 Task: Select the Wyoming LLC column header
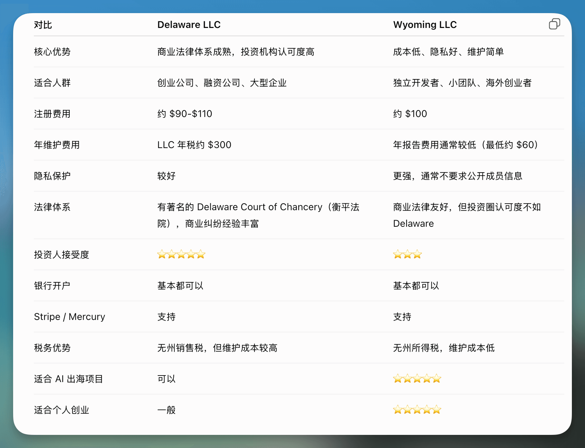pyautogui.click(x=425, y=25)
